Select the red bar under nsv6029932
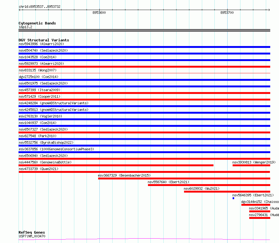279x243 pixels. pos(227,192)
